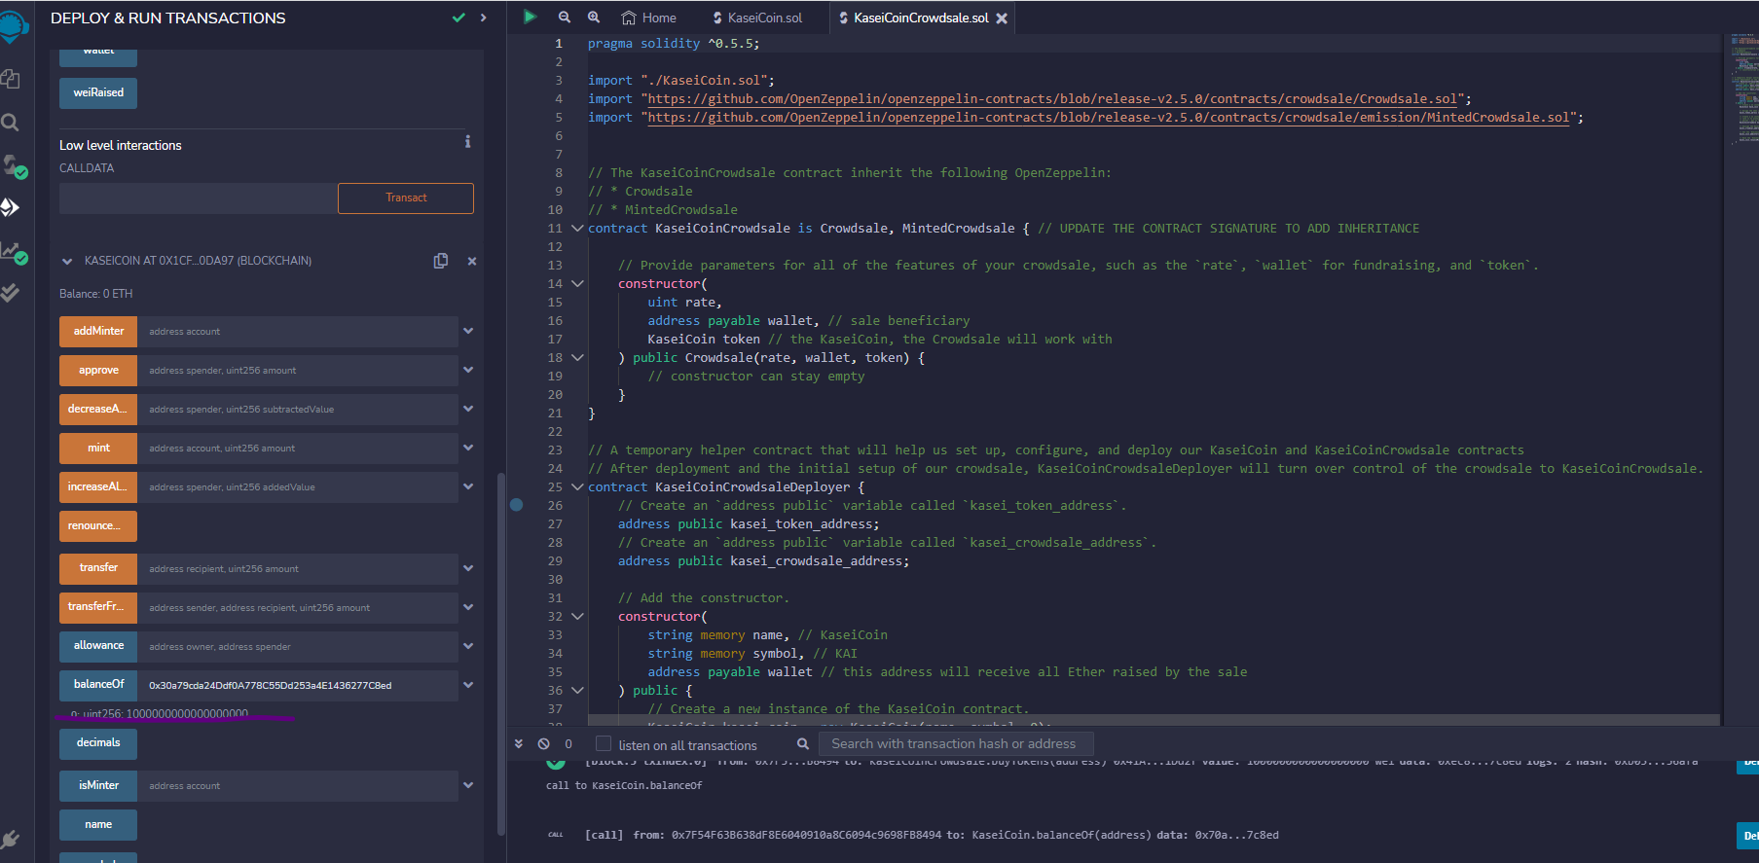
Task: Click the green checkmark in panel header
Action: (x=458, y=18)
